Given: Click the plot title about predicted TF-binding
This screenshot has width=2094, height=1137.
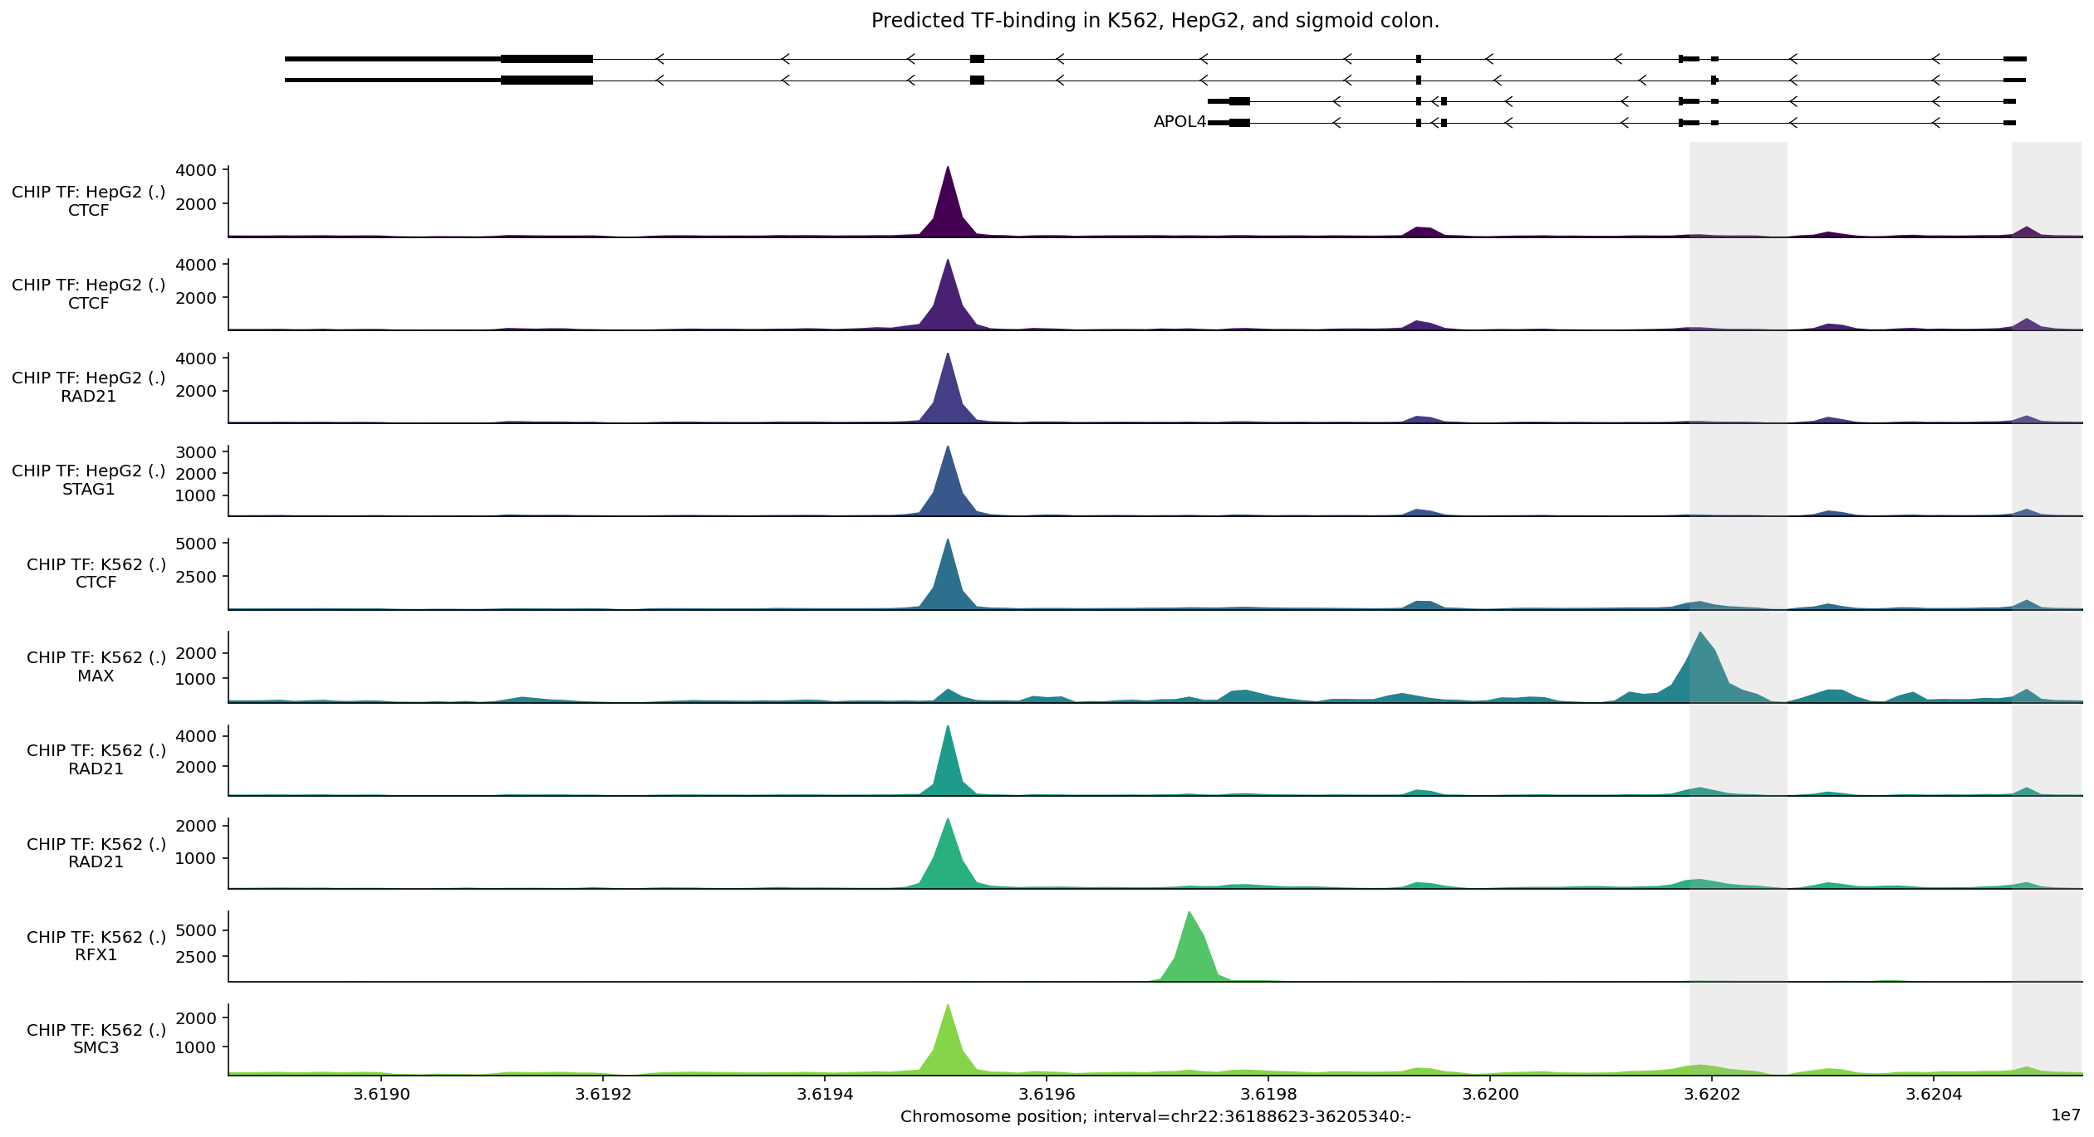Looking at the screenshot, I should click(1155, 21).
